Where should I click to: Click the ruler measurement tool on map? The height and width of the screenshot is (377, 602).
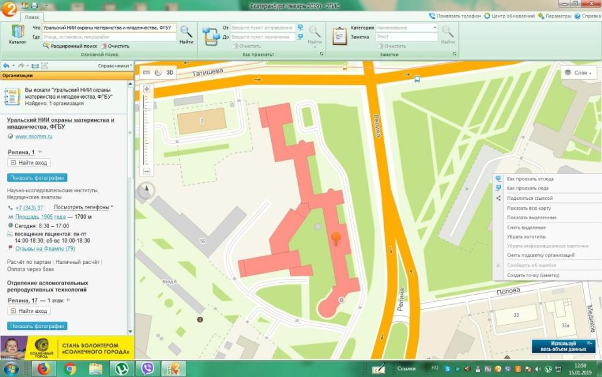click(146, 72)
